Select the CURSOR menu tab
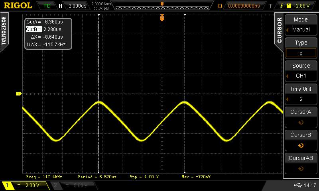This screenshot has width=319, height=191. [279, 30]
